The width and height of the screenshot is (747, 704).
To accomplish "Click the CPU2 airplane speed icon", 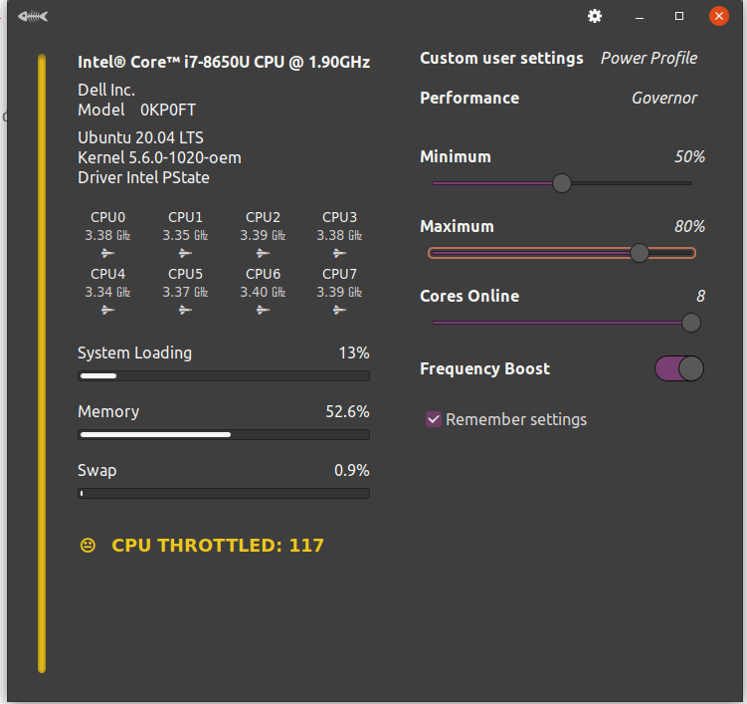I will (263, 253).
